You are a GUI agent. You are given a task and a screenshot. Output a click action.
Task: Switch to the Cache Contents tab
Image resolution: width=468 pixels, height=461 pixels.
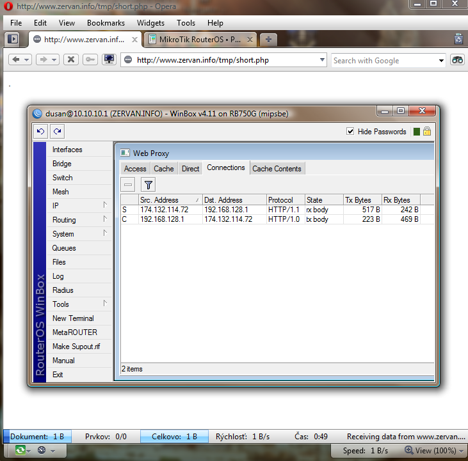point(277,168)
